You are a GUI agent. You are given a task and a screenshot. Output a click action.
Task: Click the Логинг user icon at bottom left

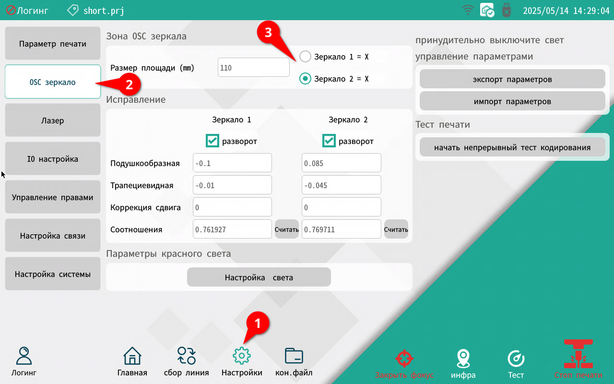(x=24, y=356)
